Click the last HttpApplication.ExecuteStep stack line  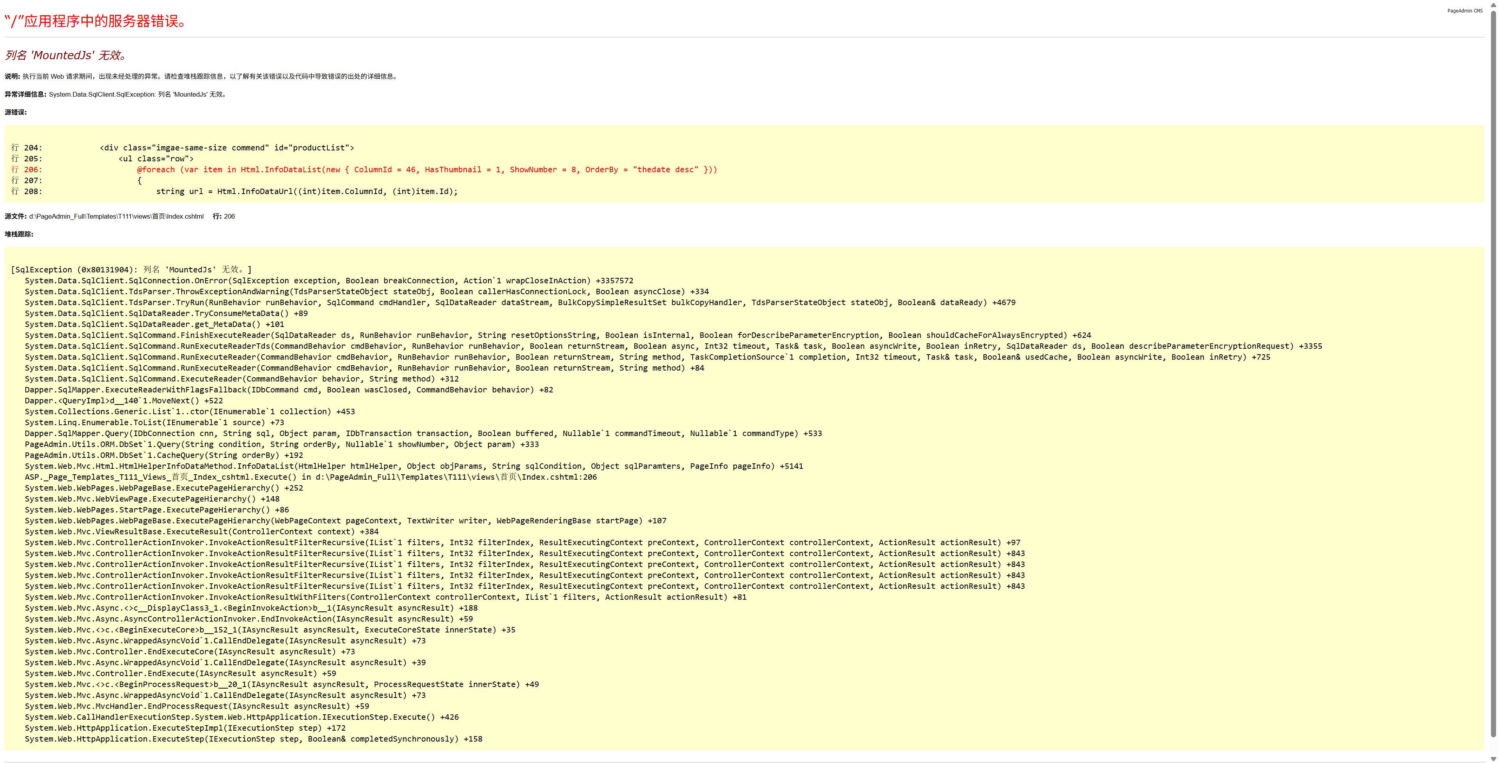pos(253,739)
